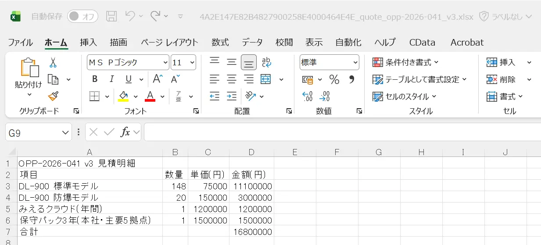
Task: Toggle Italic formatting
Action: point(111,79)
